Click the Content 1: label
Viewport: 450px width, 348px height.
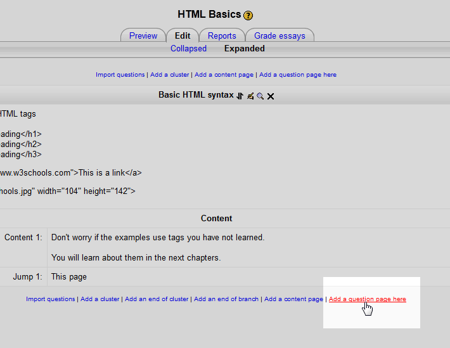pos(23,238)
